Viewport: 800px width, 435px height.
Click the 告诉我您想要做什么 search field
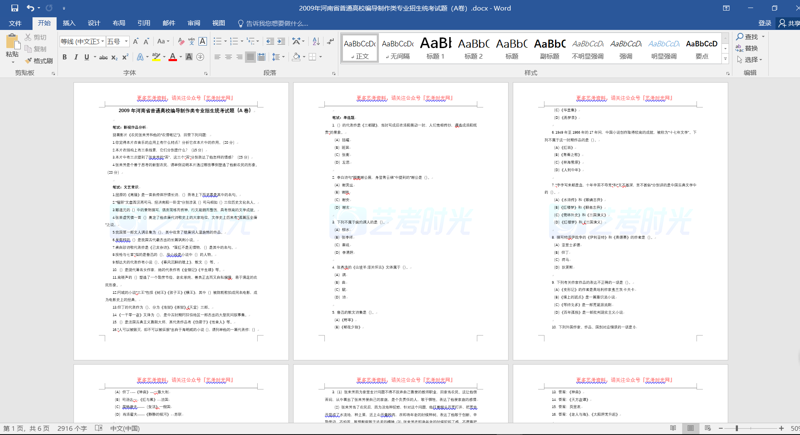pos(277,23)
